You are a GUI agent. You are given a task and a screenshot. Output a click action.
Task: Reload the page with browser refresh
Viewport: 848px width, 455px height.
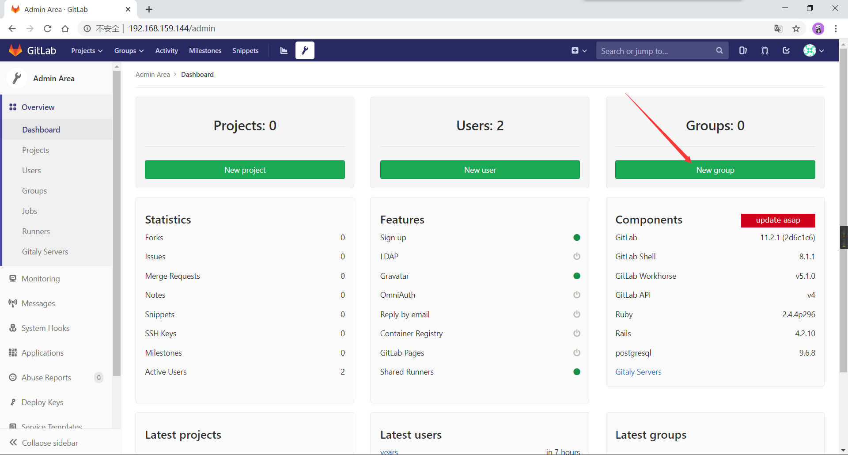coord(47,28)
